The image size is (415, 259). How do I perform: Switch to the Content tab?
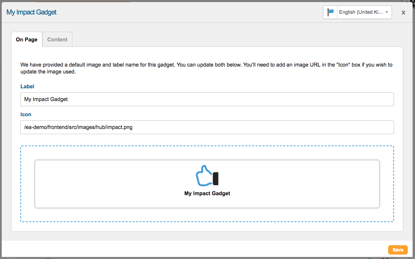57,39
